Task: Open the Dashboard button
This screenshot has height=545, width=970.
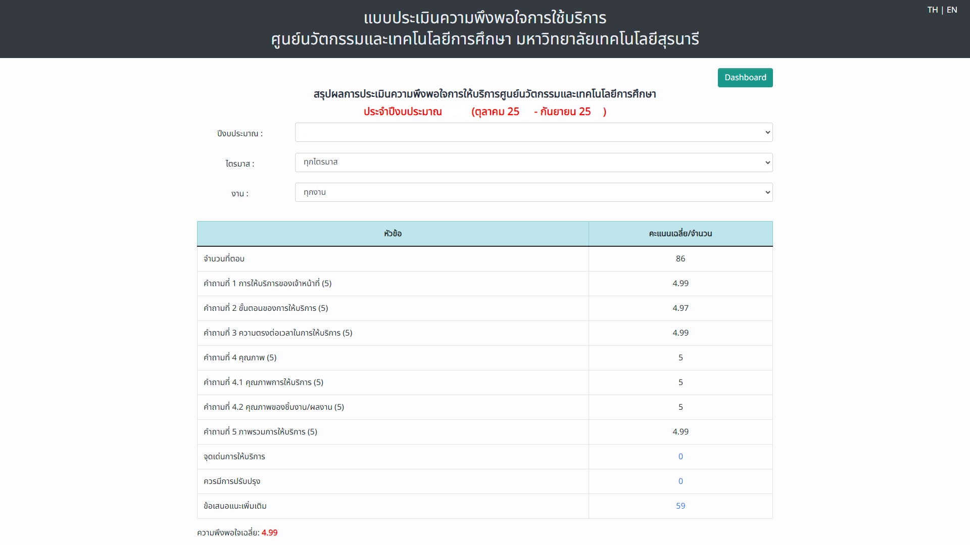Action: point(745,78)
